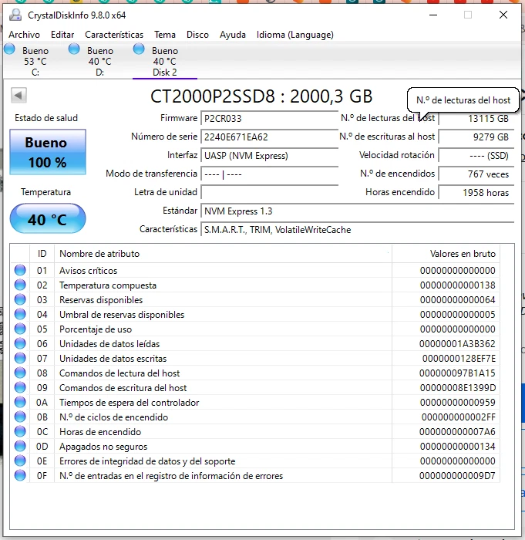Select the Disk 2 tab
The width and height of the screenshot is (525, 540).
coord(164,61)
